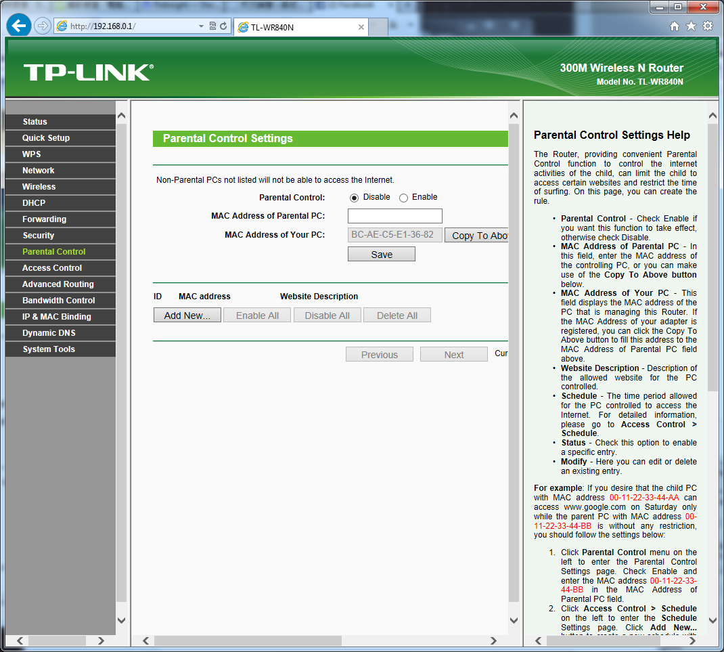Open the System Tools menu
The width and height of the screenshot is (724, 652).
[49, 349]
